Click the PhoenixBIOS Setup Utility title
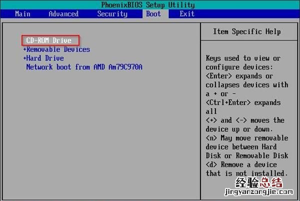Screen dimensions: 300x201 tap(149, 4)
